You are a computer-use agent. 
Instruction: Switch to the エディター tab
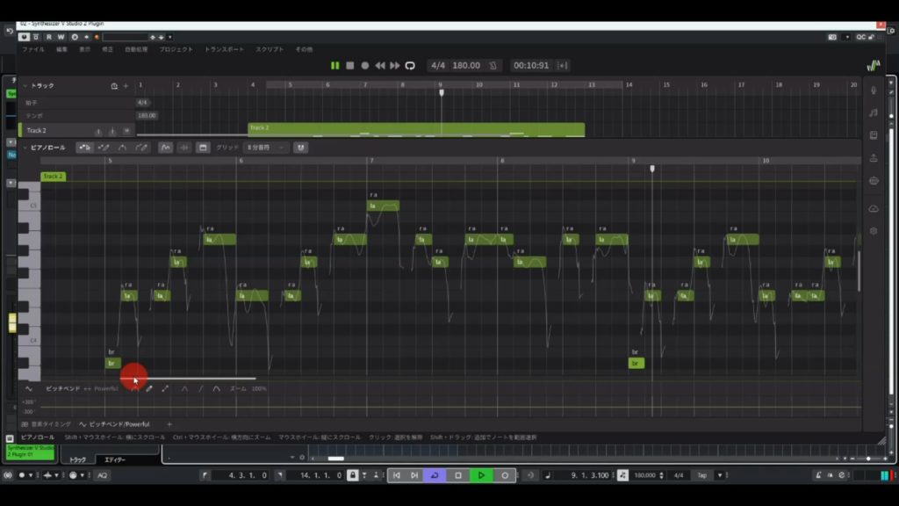(x=115, y=459)
